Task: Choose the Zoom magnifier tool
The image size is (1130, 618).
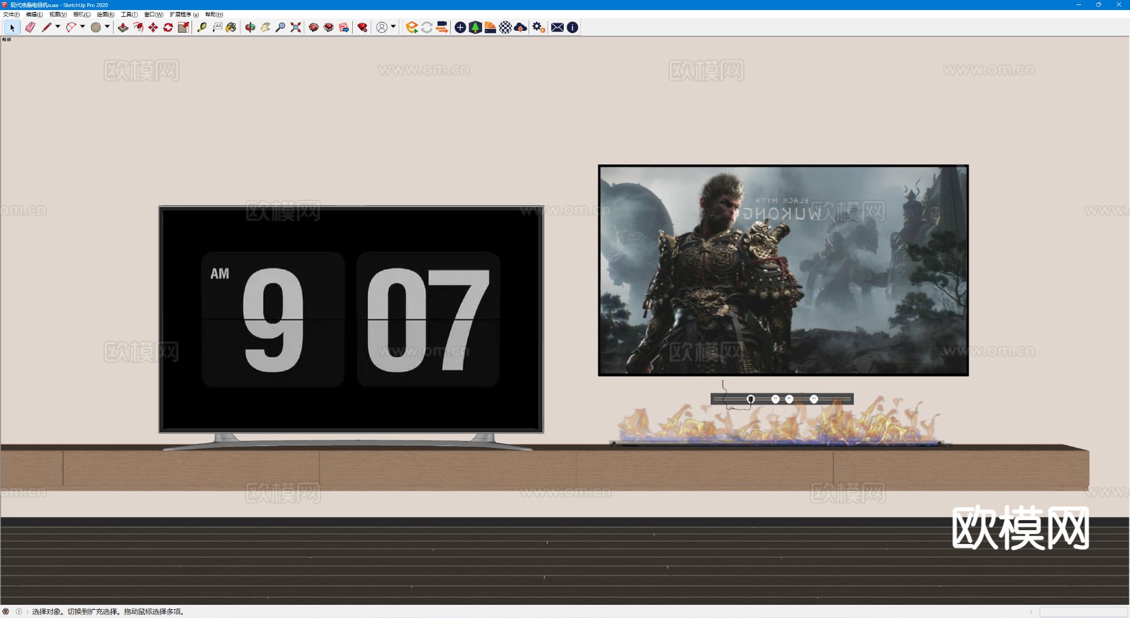Action: point(280,28)
